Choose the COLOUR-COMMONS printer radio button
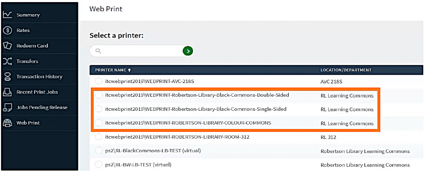 99,123
